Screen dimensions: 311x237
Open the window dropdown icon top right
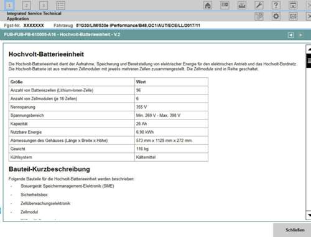pos(293,5)
